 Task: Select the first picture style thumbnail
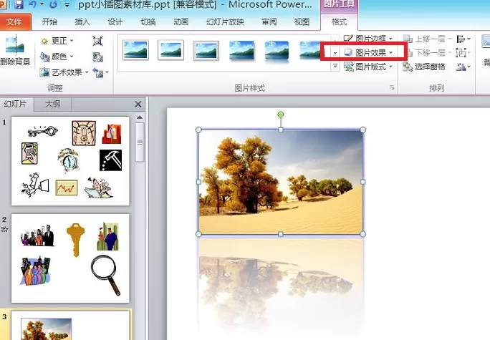(135, 50)
